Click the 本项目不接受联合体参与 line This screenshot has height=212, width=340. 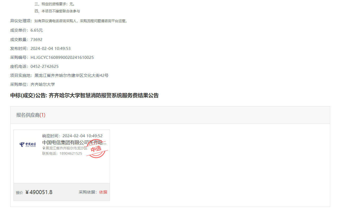coord(57,11)
